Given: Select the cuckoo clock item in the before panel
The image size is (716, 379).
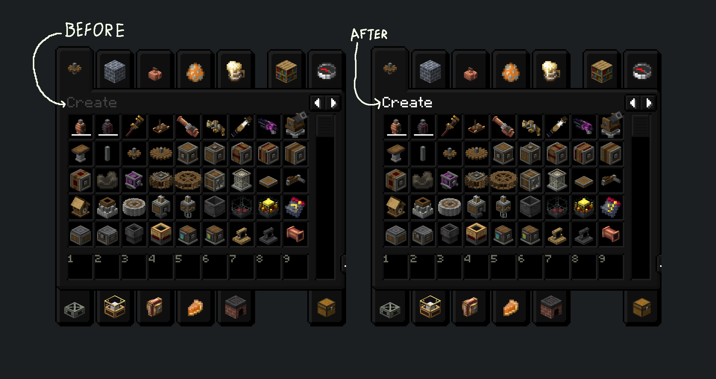Looking at the screenshot, I should 80,207.
